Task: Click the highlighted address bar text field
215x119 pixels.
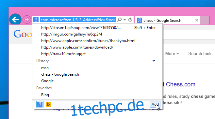Action: coord(78,20)
